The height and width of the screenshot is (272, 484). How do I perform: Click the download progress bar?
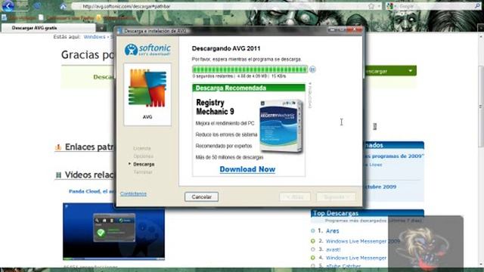[x=250, y=70]
